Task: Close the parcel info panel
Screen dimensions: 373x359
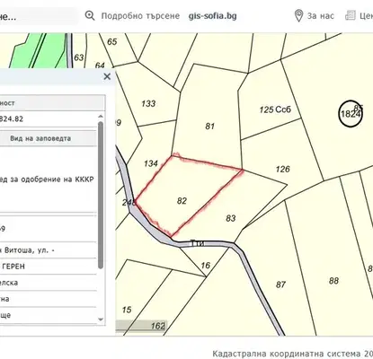Action: pos(107,76)
